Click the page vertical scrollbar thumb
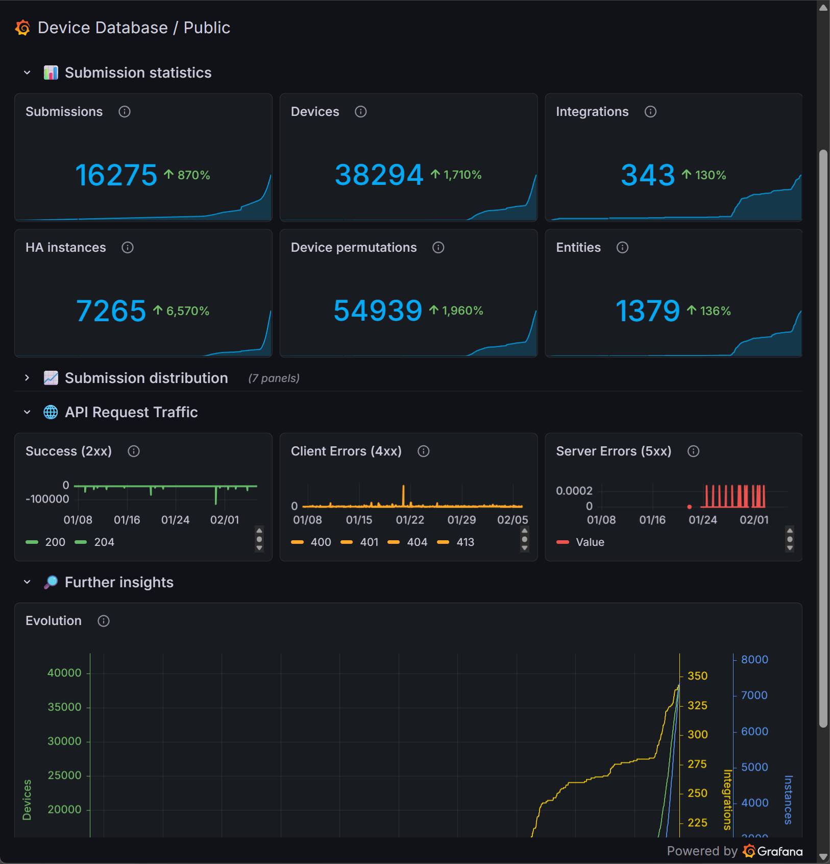The image size is (830, 864). coord(823,438)
